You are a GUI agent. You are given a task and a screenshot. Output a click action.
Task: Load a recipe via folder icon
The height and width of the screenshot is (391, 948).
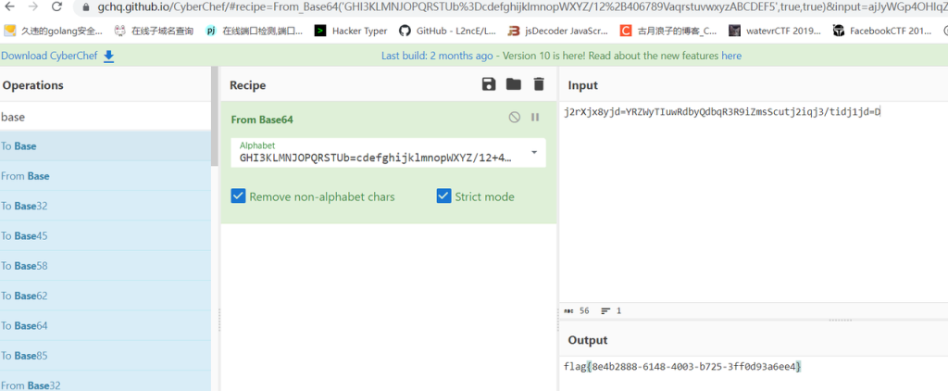[x=513, y=85]
